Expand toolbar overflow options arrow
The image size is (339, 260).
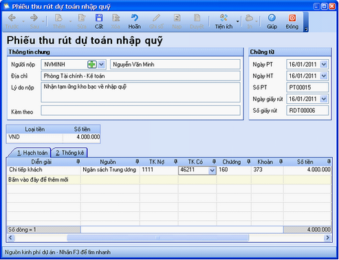tap(306, 29)
